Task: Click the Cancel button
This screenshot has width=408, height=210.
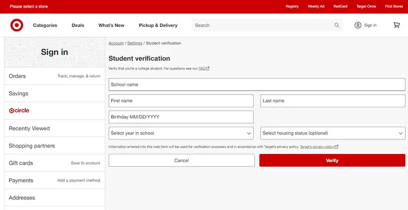Action: (x=182, y=160)
